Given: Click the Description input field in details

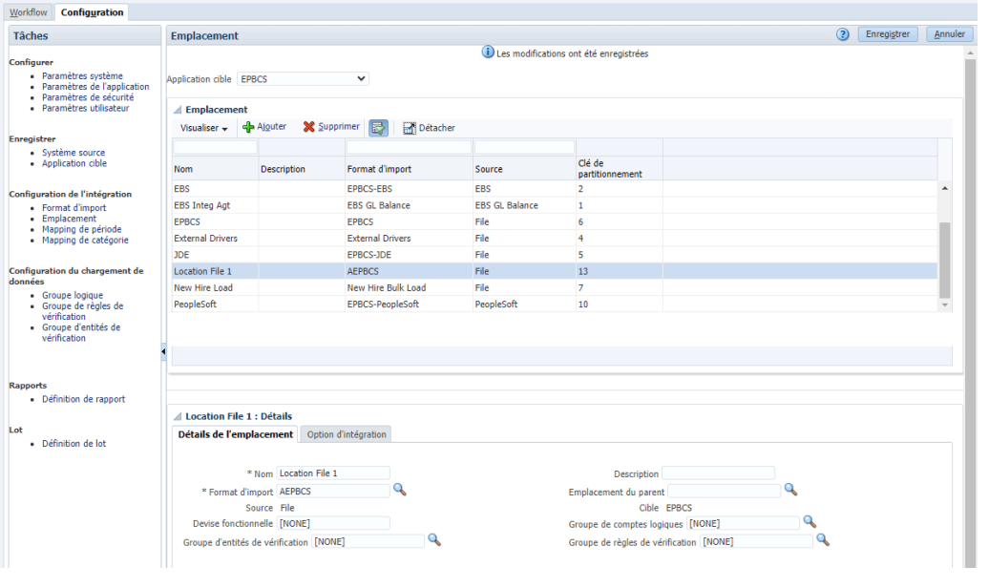Looking at the screenshot, I should 719,473.
